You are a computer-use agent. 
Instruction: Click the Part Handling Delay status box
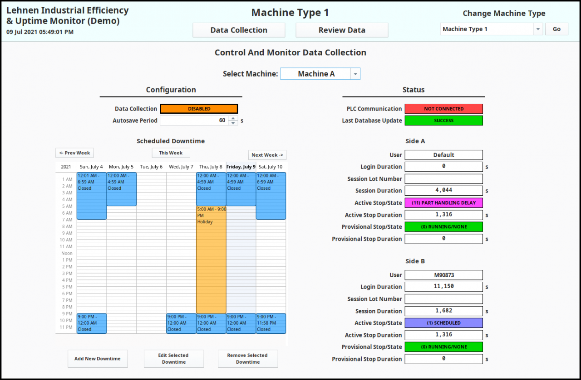point(443,203)
